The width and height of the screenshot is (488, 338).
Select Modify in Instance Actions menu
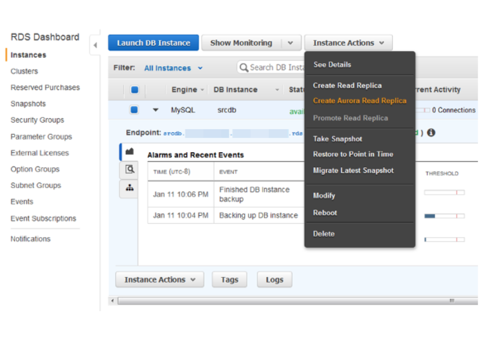324,196
